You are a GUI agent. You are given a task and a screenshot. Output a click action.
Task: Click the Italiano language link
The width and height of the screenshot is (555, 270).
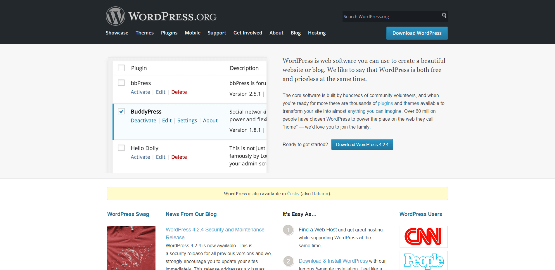(x=320, y=193)
